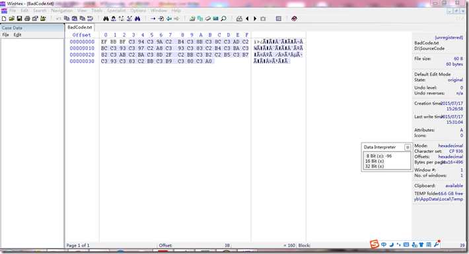Open the File menu in the menu bar

13,11
